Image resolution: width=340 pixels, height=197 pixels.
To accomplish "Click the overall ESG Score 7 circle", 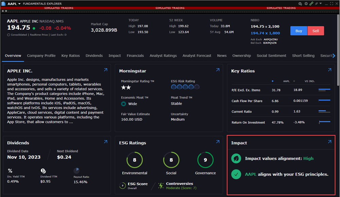I will (x=122, y=185).
